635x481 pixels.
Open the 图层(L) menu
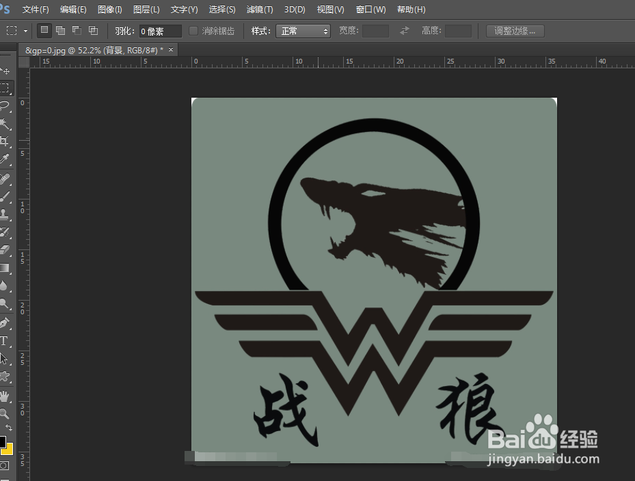point(146,10)
